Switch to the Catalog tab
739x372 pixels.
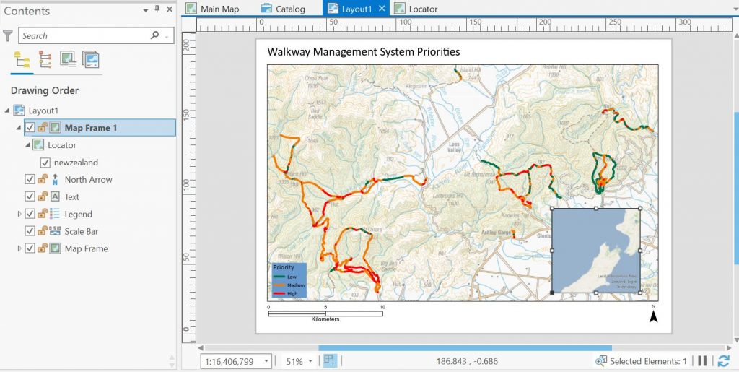tap(283, 9)
